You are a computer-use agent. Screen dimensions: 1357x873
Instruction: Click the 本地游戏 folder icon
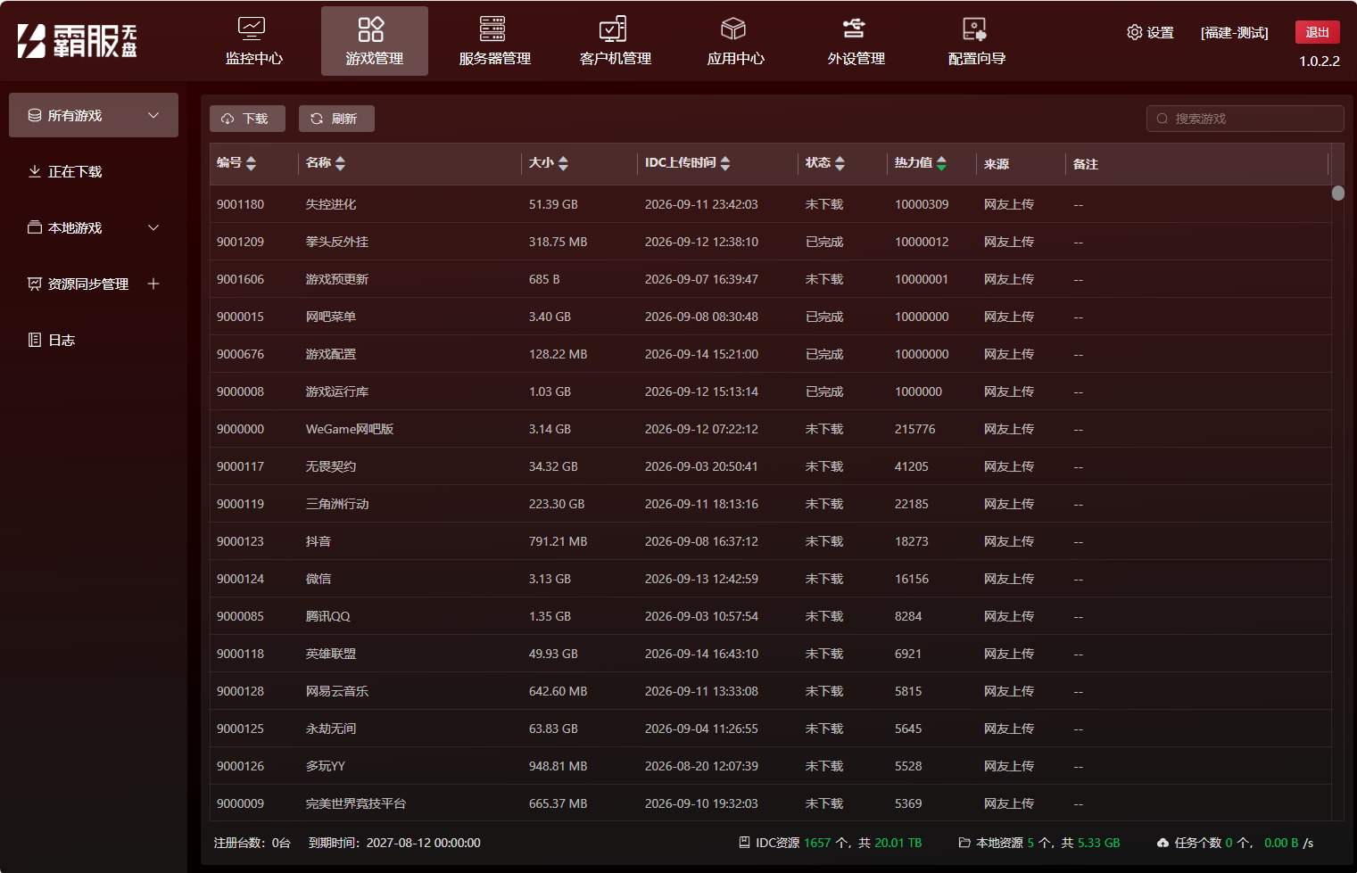tap(35, 227)
